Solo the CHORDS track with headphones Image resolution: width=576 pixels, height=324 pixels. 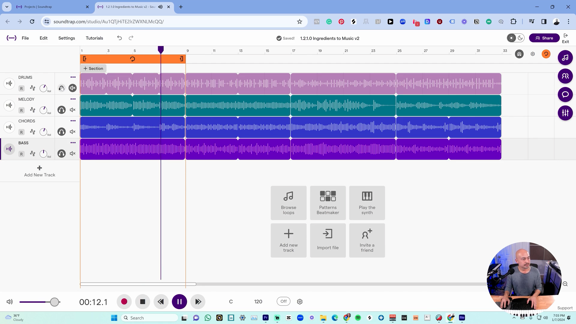(x=61, y=132)
